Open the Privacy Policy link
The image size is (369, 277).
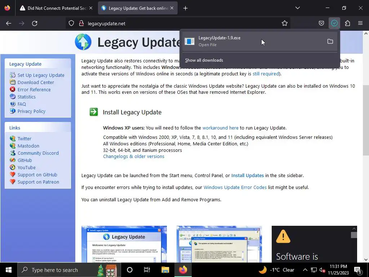[x=32, y=111]
